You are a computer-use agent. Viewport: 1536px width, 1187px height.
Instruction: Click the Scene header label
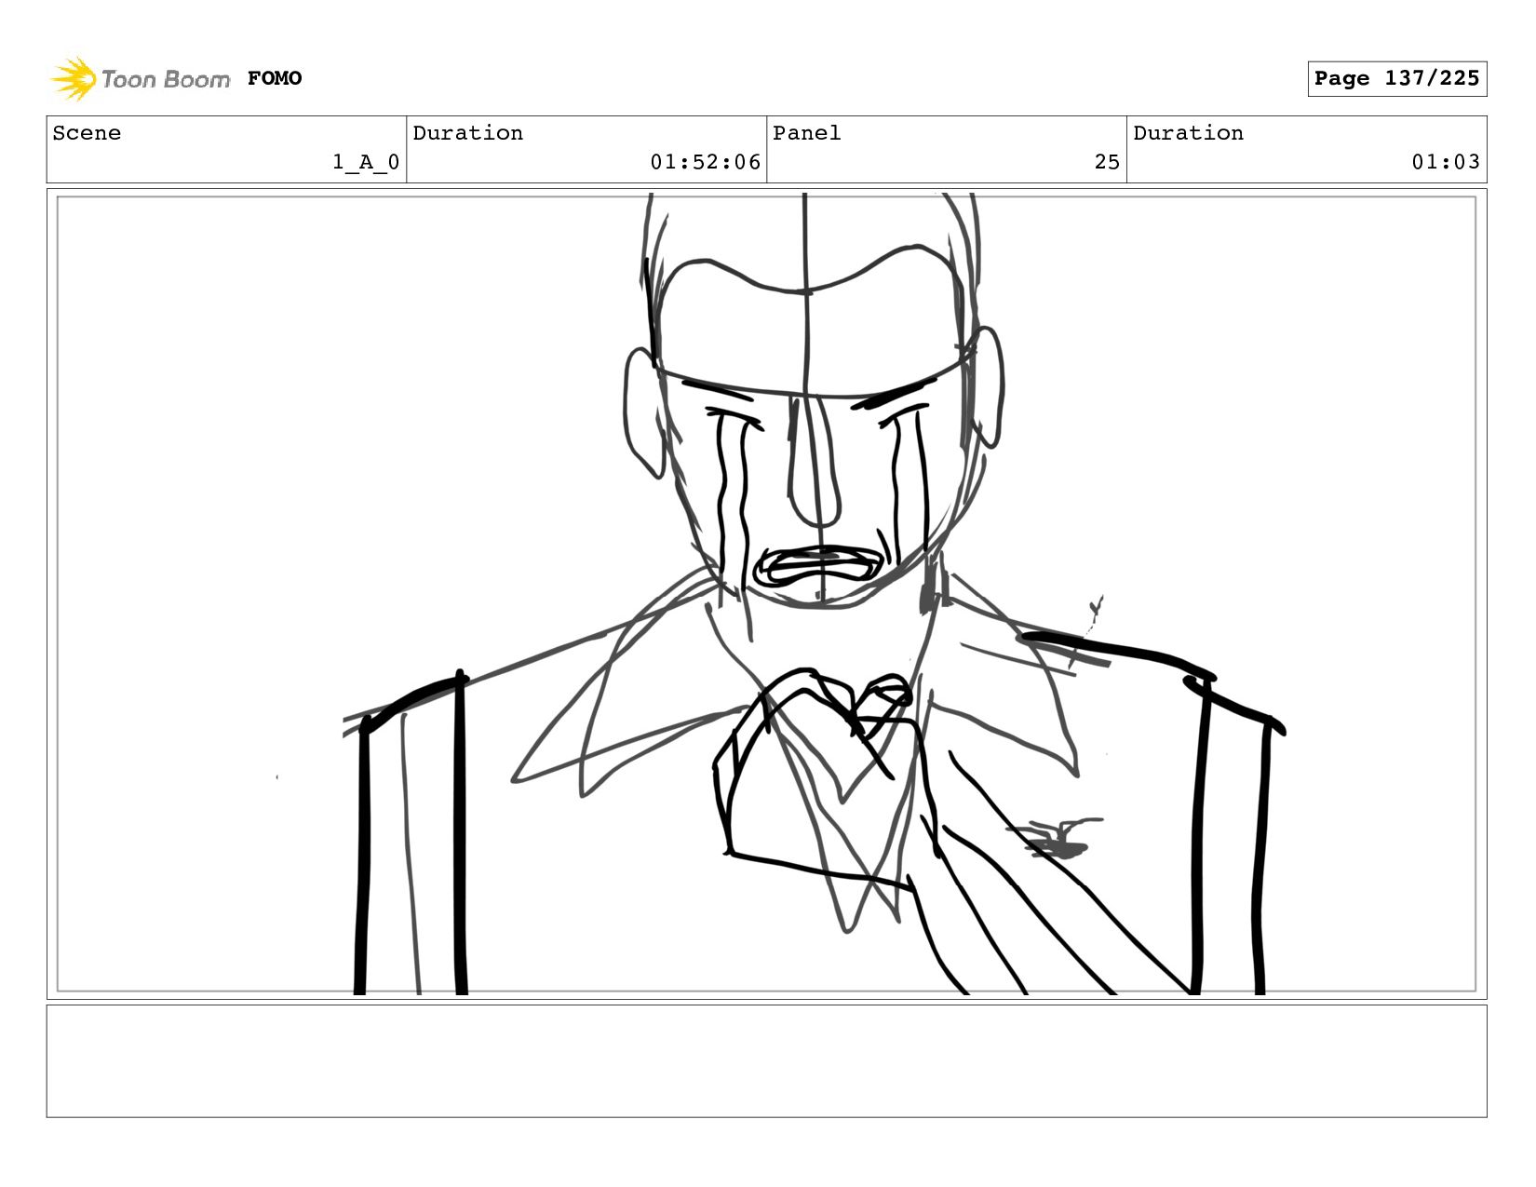click(87, 133)
